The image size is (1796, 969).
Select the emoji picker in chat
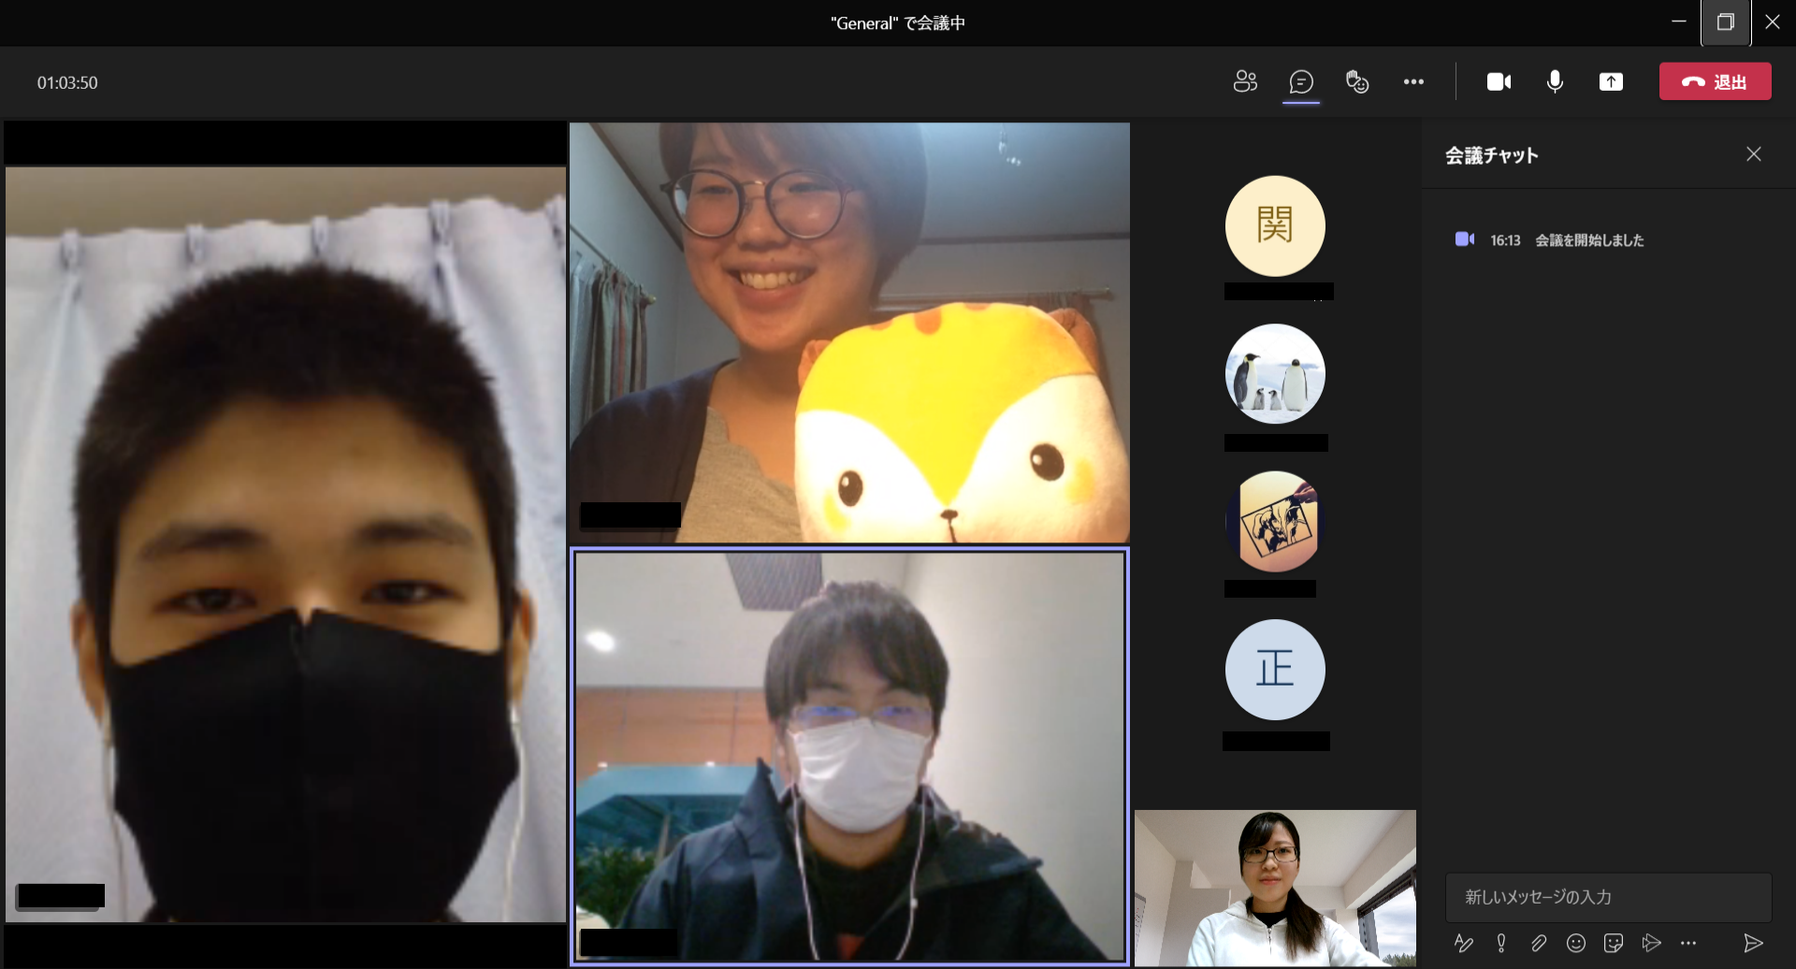(1576, 944)
